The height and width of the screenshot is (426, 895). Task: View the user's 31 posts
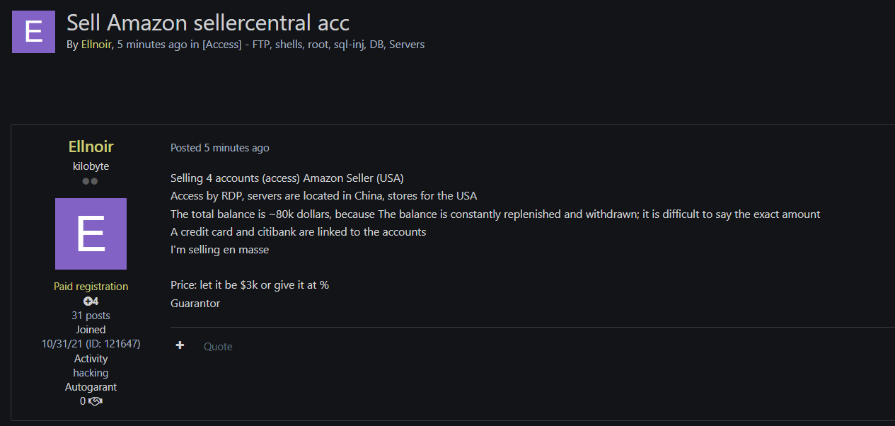click(x=91, y=316)
